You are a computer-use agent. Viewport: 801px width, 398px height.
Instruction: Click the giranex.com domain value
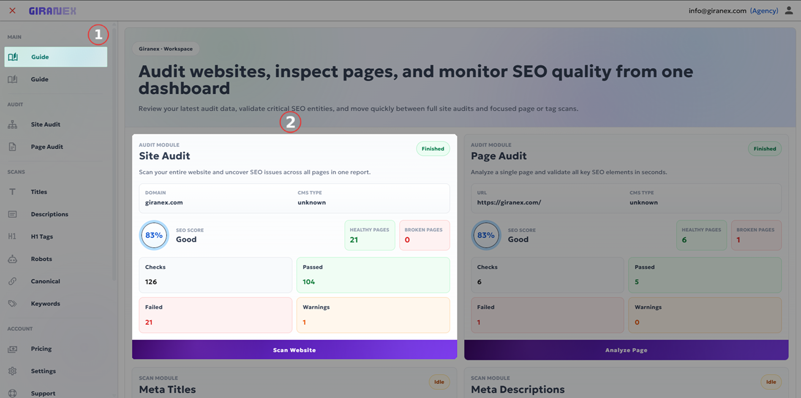click(164, 202)
